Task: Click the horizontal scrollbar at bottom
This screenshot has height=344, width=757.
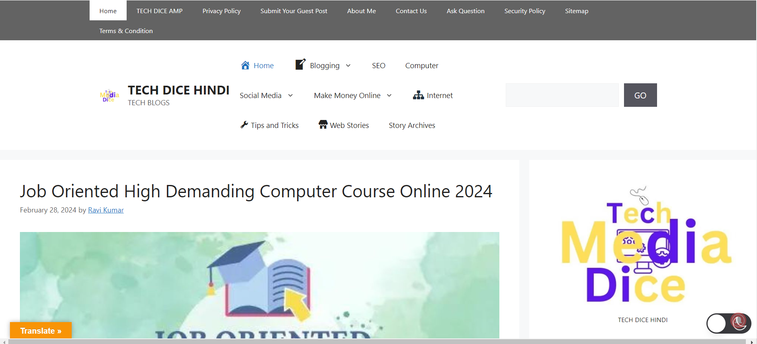Action: point(377,342)
